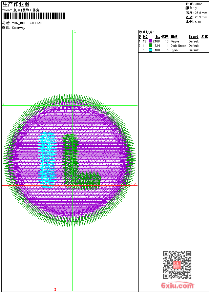Click the file name man_1906BC20.EMB
The width and height of the screenshot is (210, 292).
(27, 23)
